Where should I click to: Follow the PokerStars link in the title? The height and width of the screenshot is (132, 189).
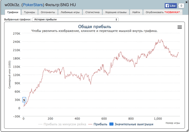[x=33, y=5]
